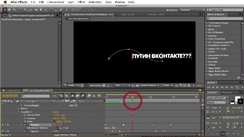Screen dimensions: 244x137
Task: Select the Horizontal Type tool
Action: [46, 10]
